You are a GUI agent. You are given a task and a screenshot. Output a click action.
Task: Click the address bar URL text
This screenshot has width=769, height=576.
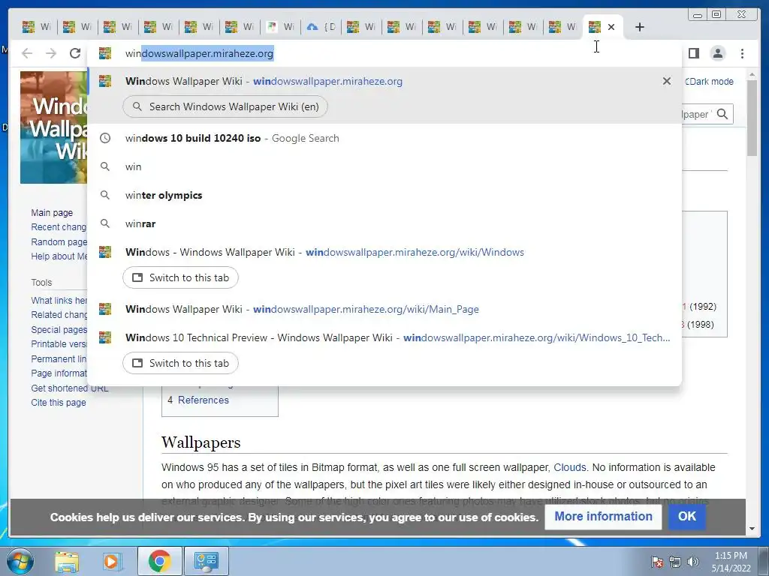[x=199, y=53]
